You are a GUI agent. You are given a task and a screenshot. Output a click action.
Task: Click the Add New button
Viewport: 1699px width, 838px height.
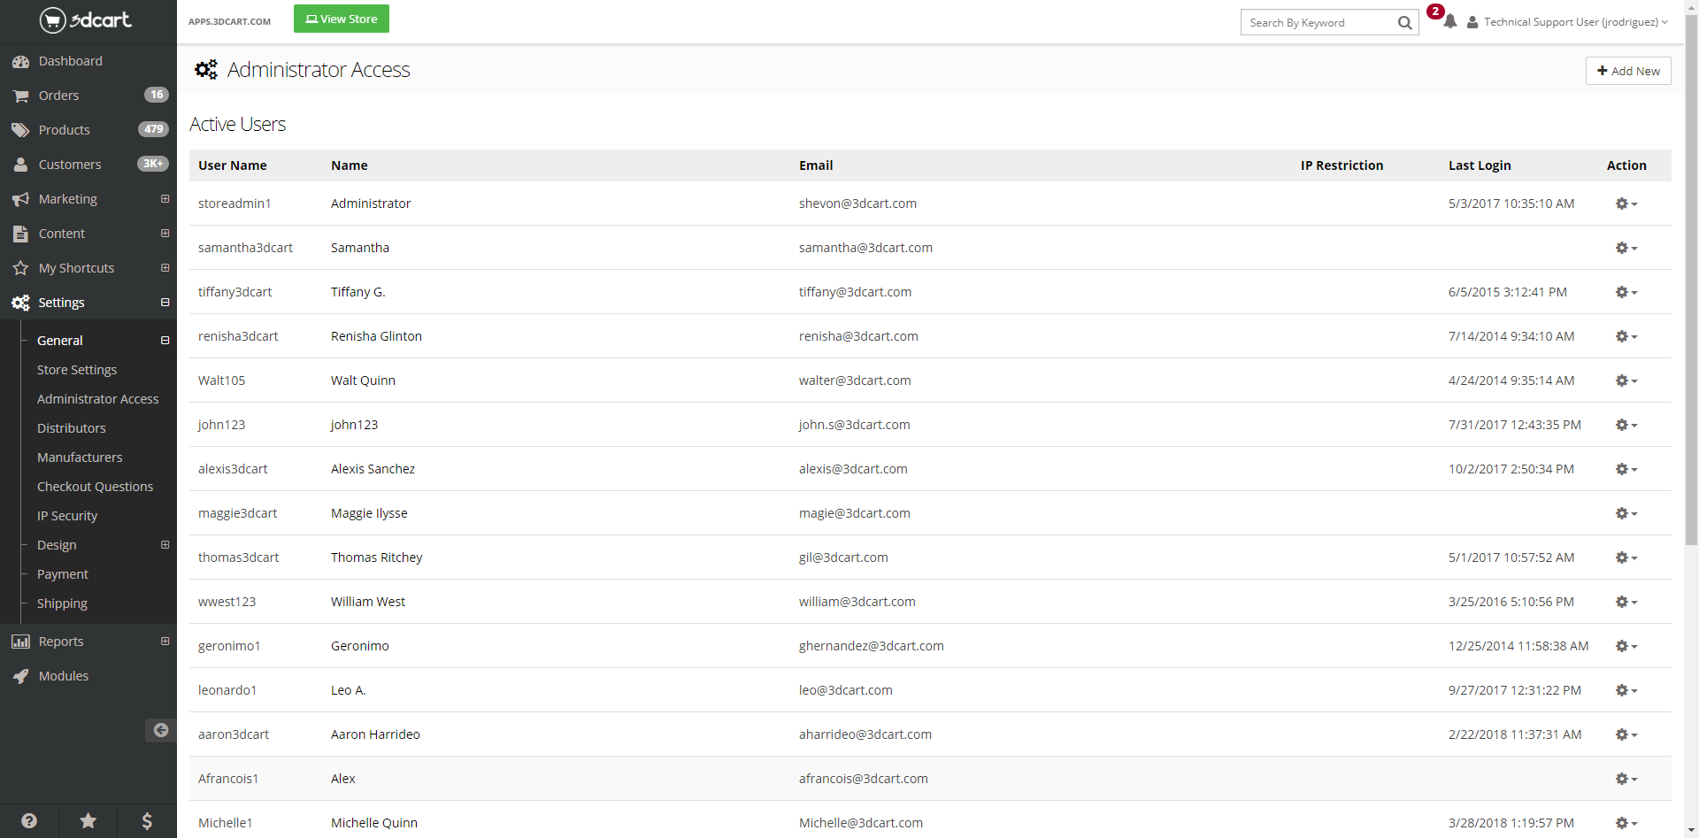coord(1627,71)
